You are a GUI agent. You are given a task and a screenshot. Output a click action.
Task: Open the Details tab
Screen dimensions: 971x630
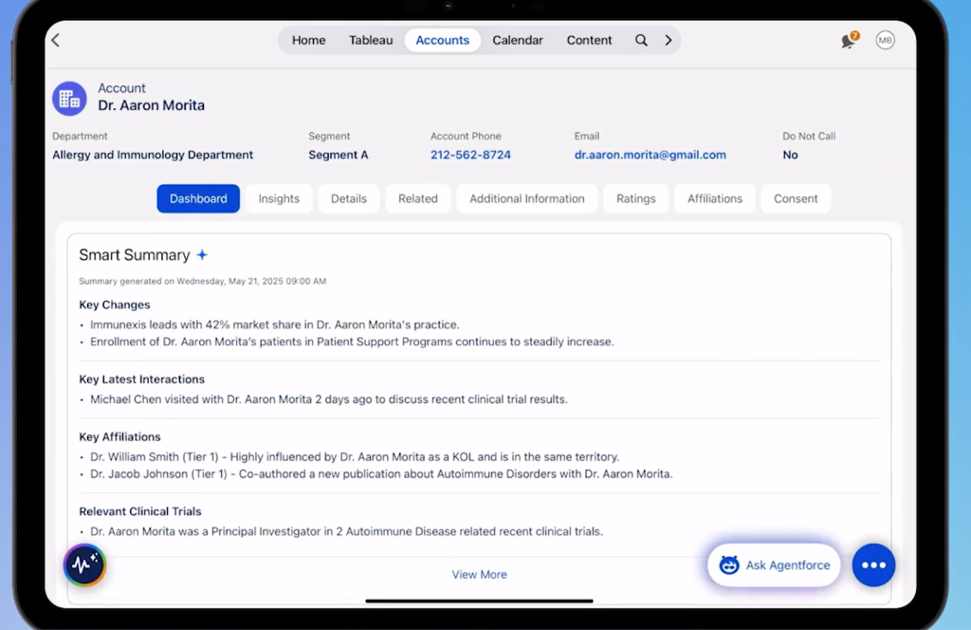[349, 198]
